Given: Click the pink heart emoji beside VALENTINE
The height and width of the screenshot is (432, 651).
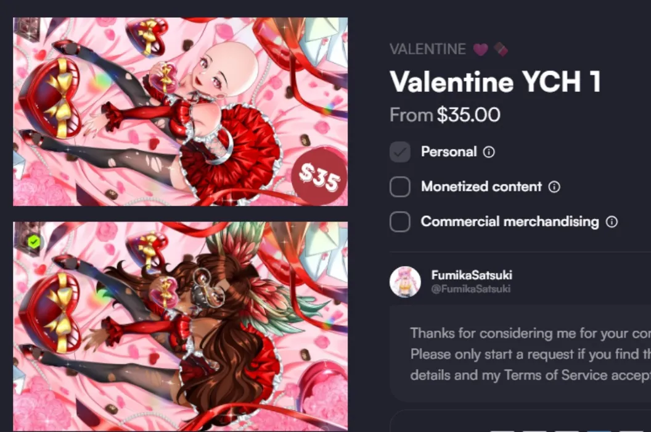Looking at the screenshot, I should coord(480,49).
